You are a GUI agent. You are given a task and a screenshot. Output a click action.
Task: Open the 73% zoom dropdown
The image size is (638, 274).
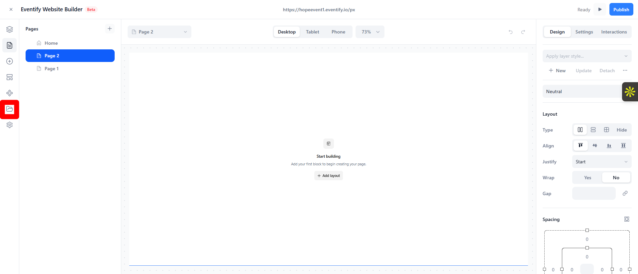[370, 32]
